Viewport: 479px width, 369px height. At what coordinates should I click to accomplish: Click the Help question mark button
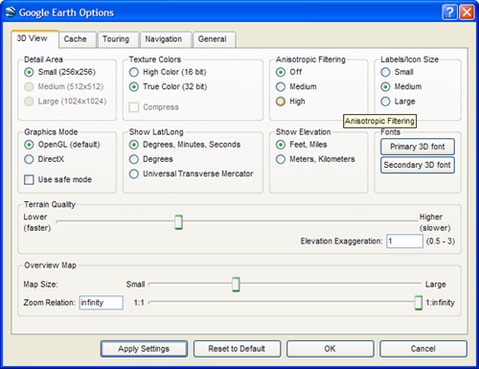coord(449,12)
